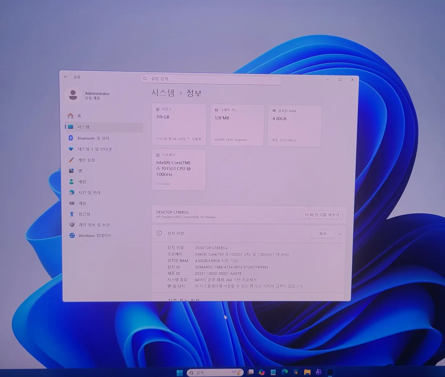This screenshot has height=377, width=445.
Task: Go to 개인 정보 및 보안 page
Action: tap(94, 225)
